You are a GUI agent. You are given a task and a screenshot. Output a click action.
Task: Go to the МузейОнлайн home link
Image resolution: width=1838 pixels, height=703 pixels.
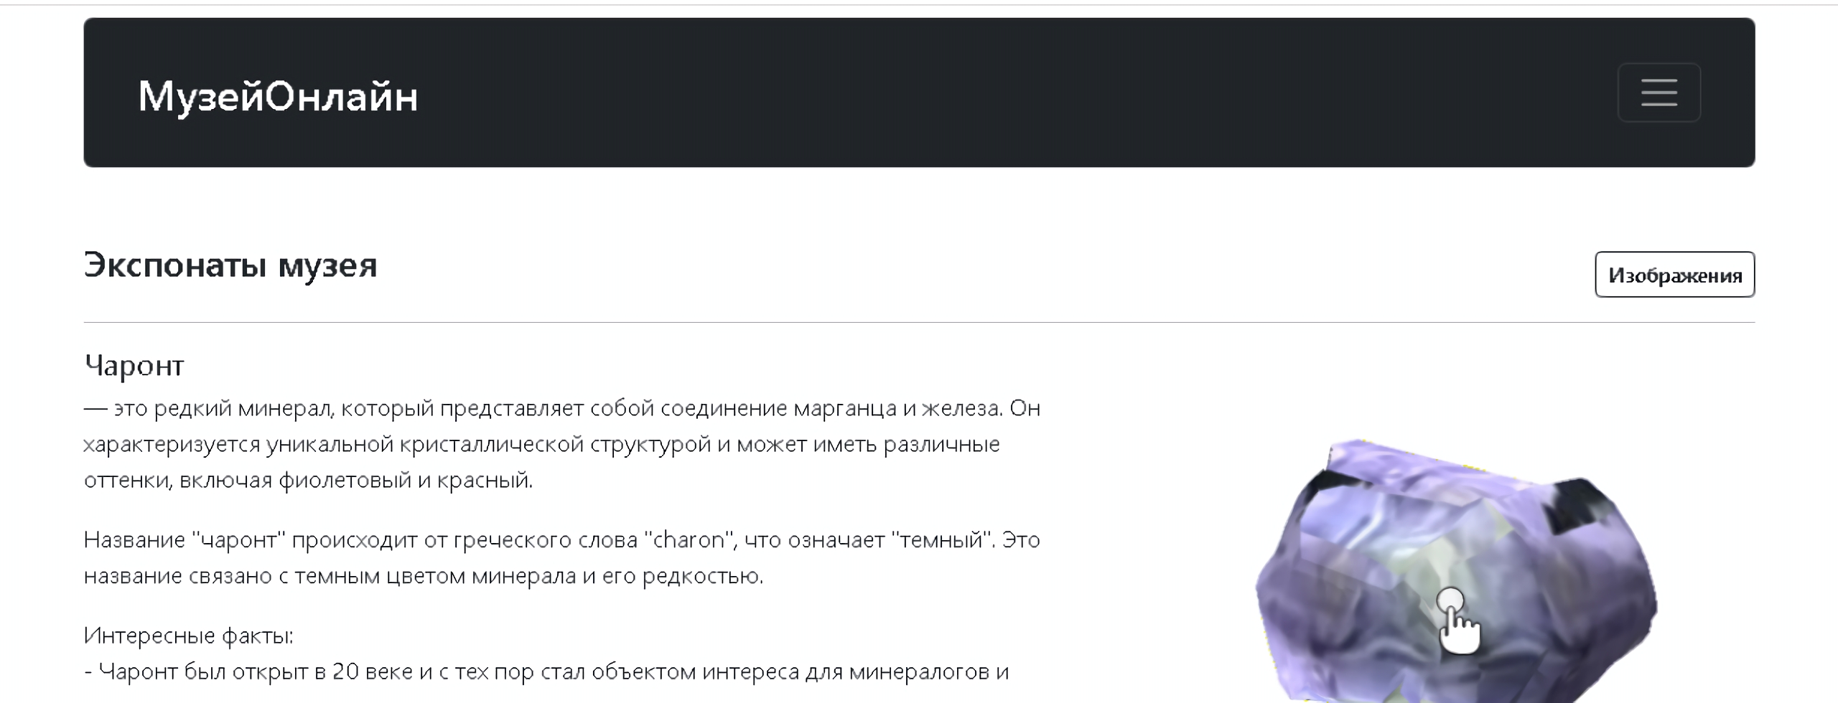[x=278, y=95]
